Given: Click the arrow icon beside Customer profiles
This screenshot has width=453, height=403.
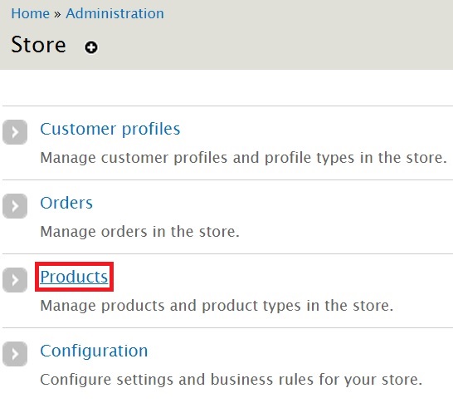Looking at the screenshot, I should 15,132.
